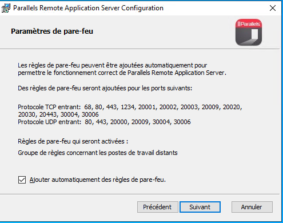Image resolution: width=283 pixels, height=223 pixels.
Task: Click TCP port 1234 in the list
Action: [x=127, y=107]
